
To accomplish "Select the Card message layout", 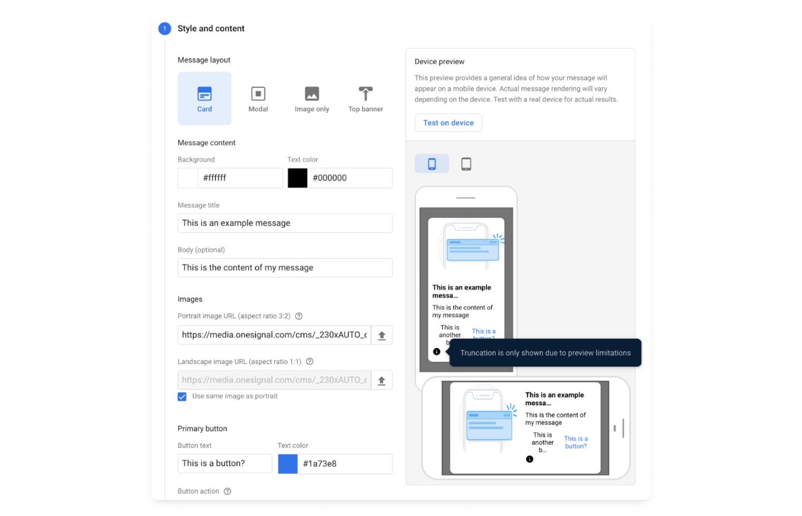I will 204,98.
